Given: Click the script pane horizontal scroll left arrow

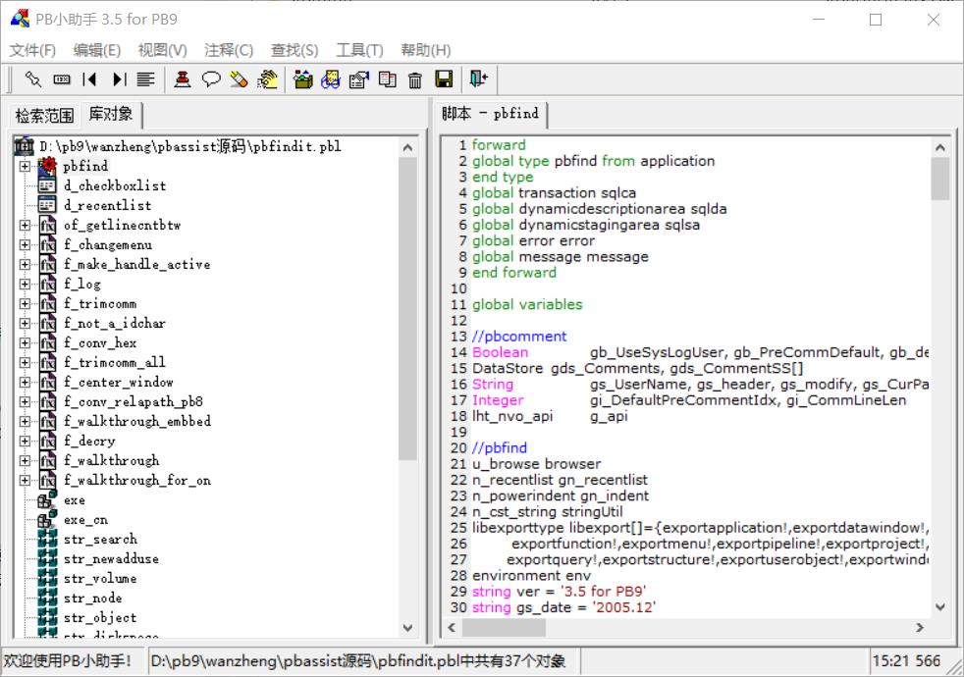Looking at the screenshot, I should pos(452,627).
